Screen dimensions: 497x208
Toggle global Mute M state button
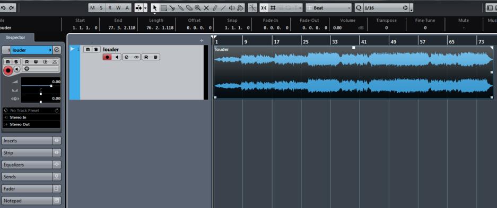(x=92, y=8)
